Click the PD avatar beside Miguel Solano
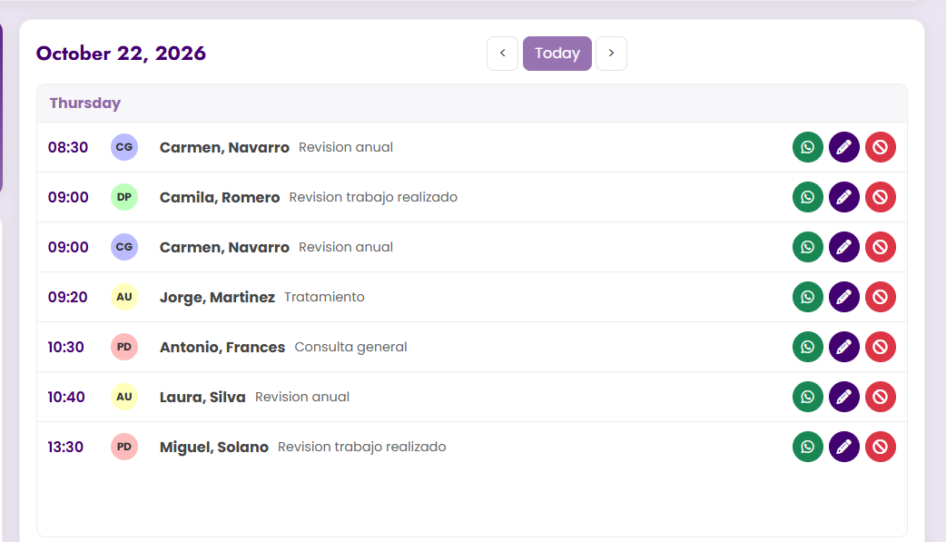The image size is (946, 542). (x=124, y=447)
